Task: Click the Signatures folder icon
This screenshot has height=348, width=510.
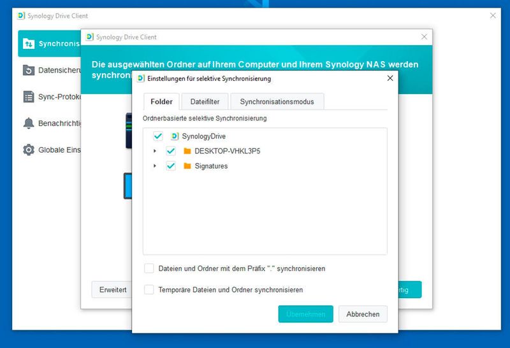Action: (187, 166)
